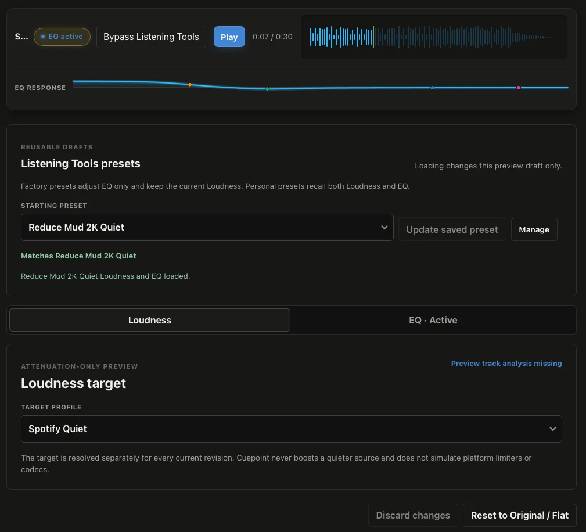Click the Play button
Screen dimensions: 586x532
coord(229,37)
